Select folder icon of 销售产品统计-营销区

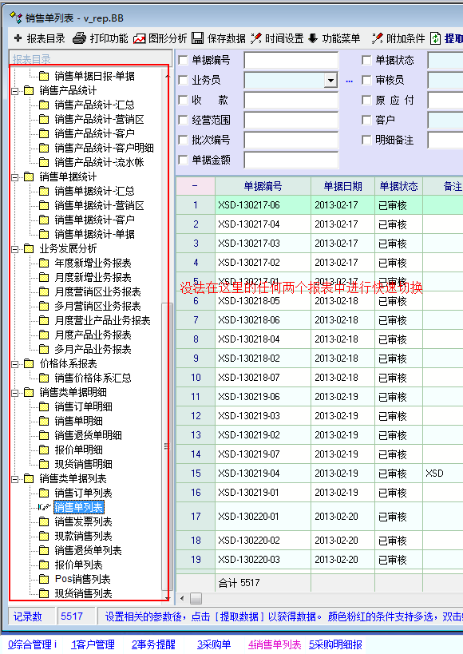[x=44, y=119]
